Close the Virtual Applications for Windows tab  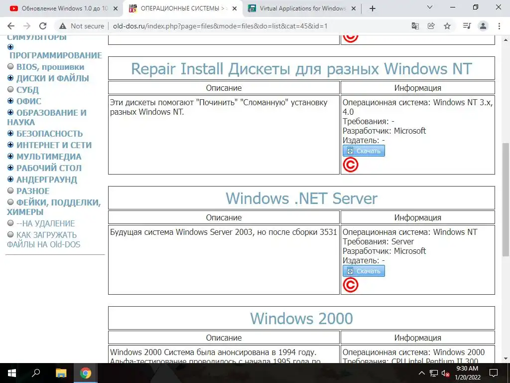coord(354,9)
